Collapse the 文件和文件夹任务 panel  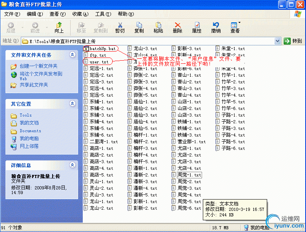click(73, 55)
